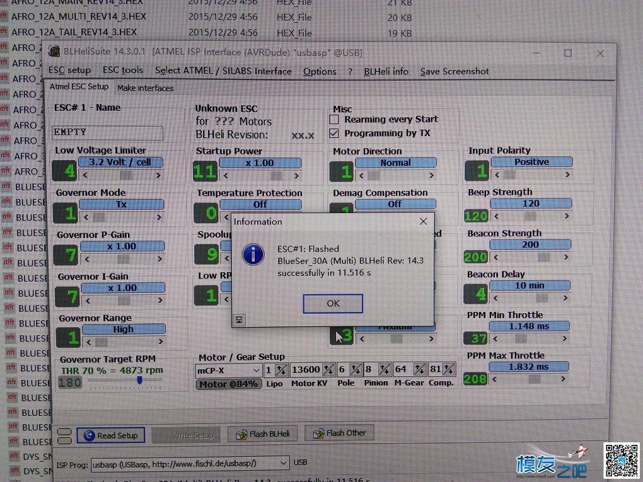The width and height of the screenshot is (643, 482).
Task: Click Save Screenshot in the menu bar
Action: click(x=455, y=72)
